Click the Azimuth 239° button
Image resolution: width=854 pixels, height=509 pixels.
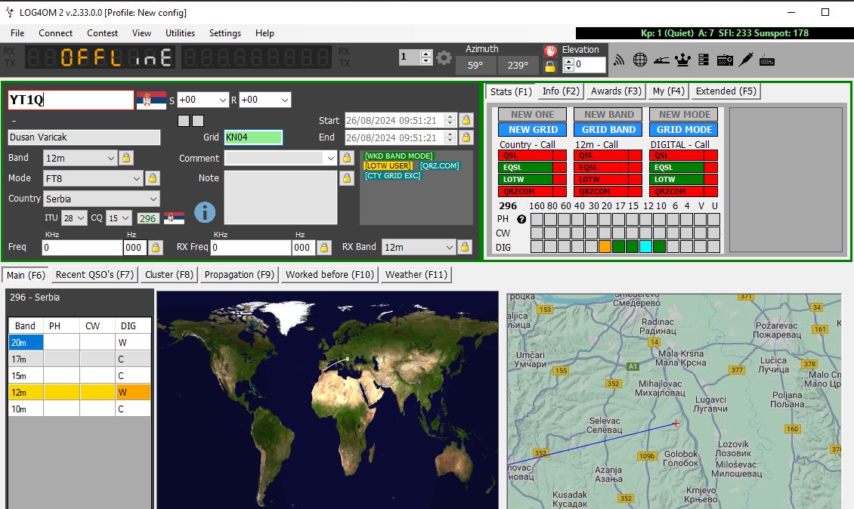518,66
